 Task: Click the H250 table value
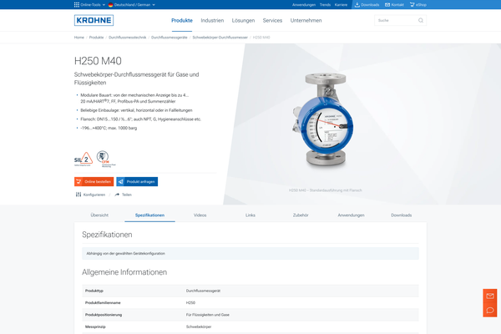pos(190,302)
